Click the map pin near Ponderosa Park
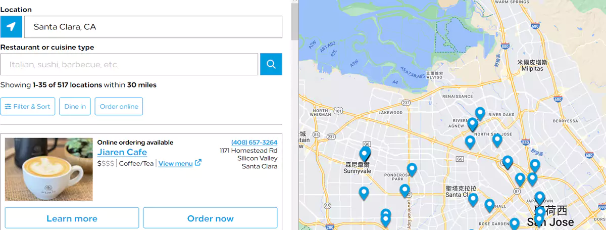Viewport: 606px width, 230px height. coord(412,169)
